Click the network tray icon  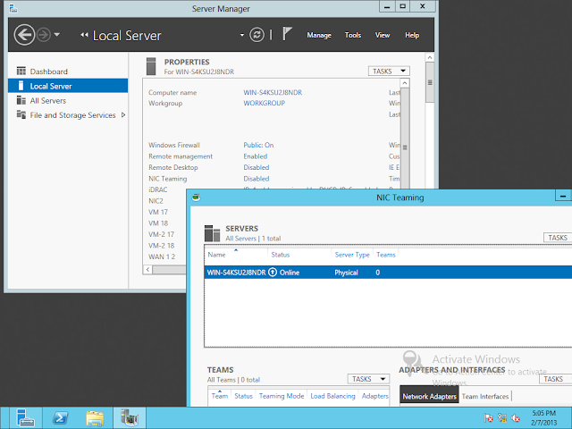click(x=502, y=418)
